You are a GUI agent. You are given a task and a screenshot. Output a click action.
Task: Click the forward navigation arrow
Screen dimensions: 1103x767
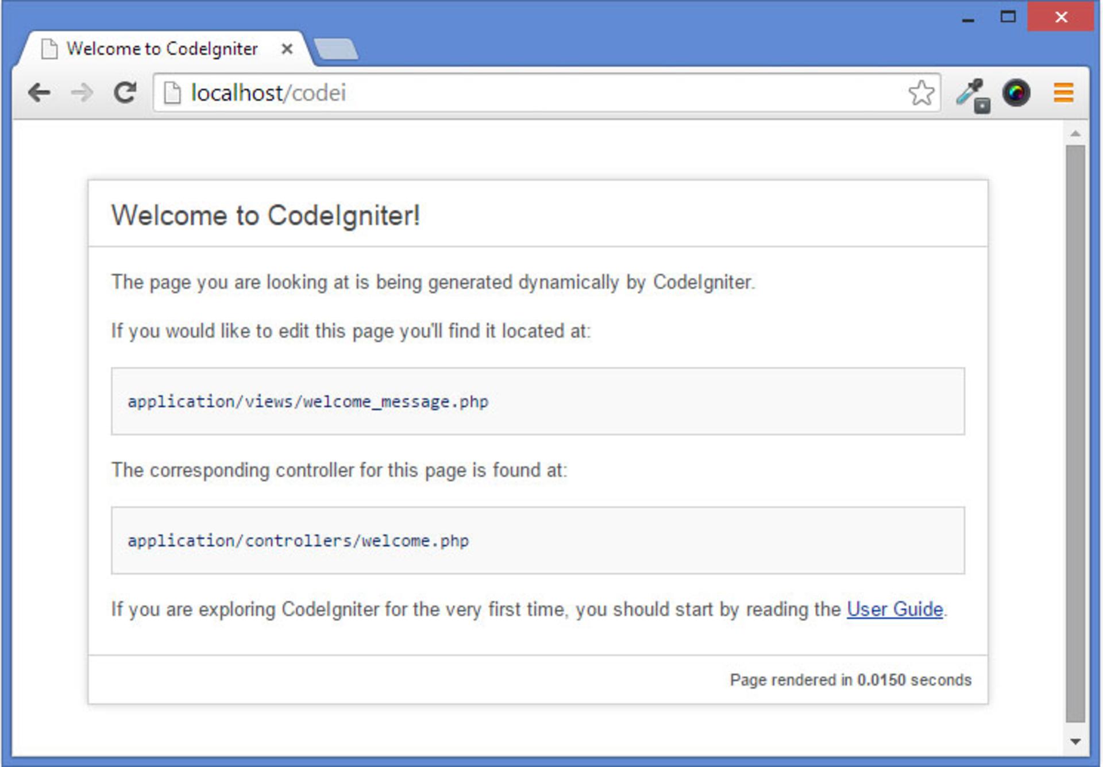pos(82,92)
